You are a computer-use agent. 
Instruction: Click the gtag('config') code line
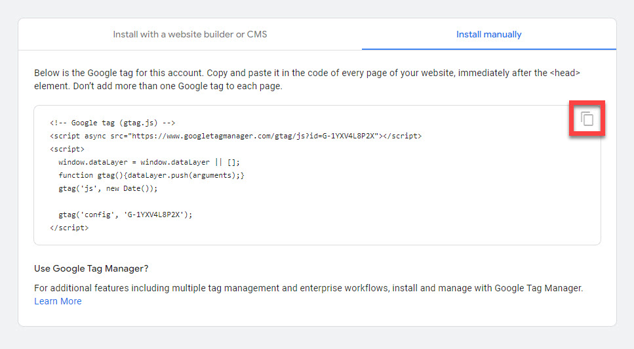tap(125, 215)
